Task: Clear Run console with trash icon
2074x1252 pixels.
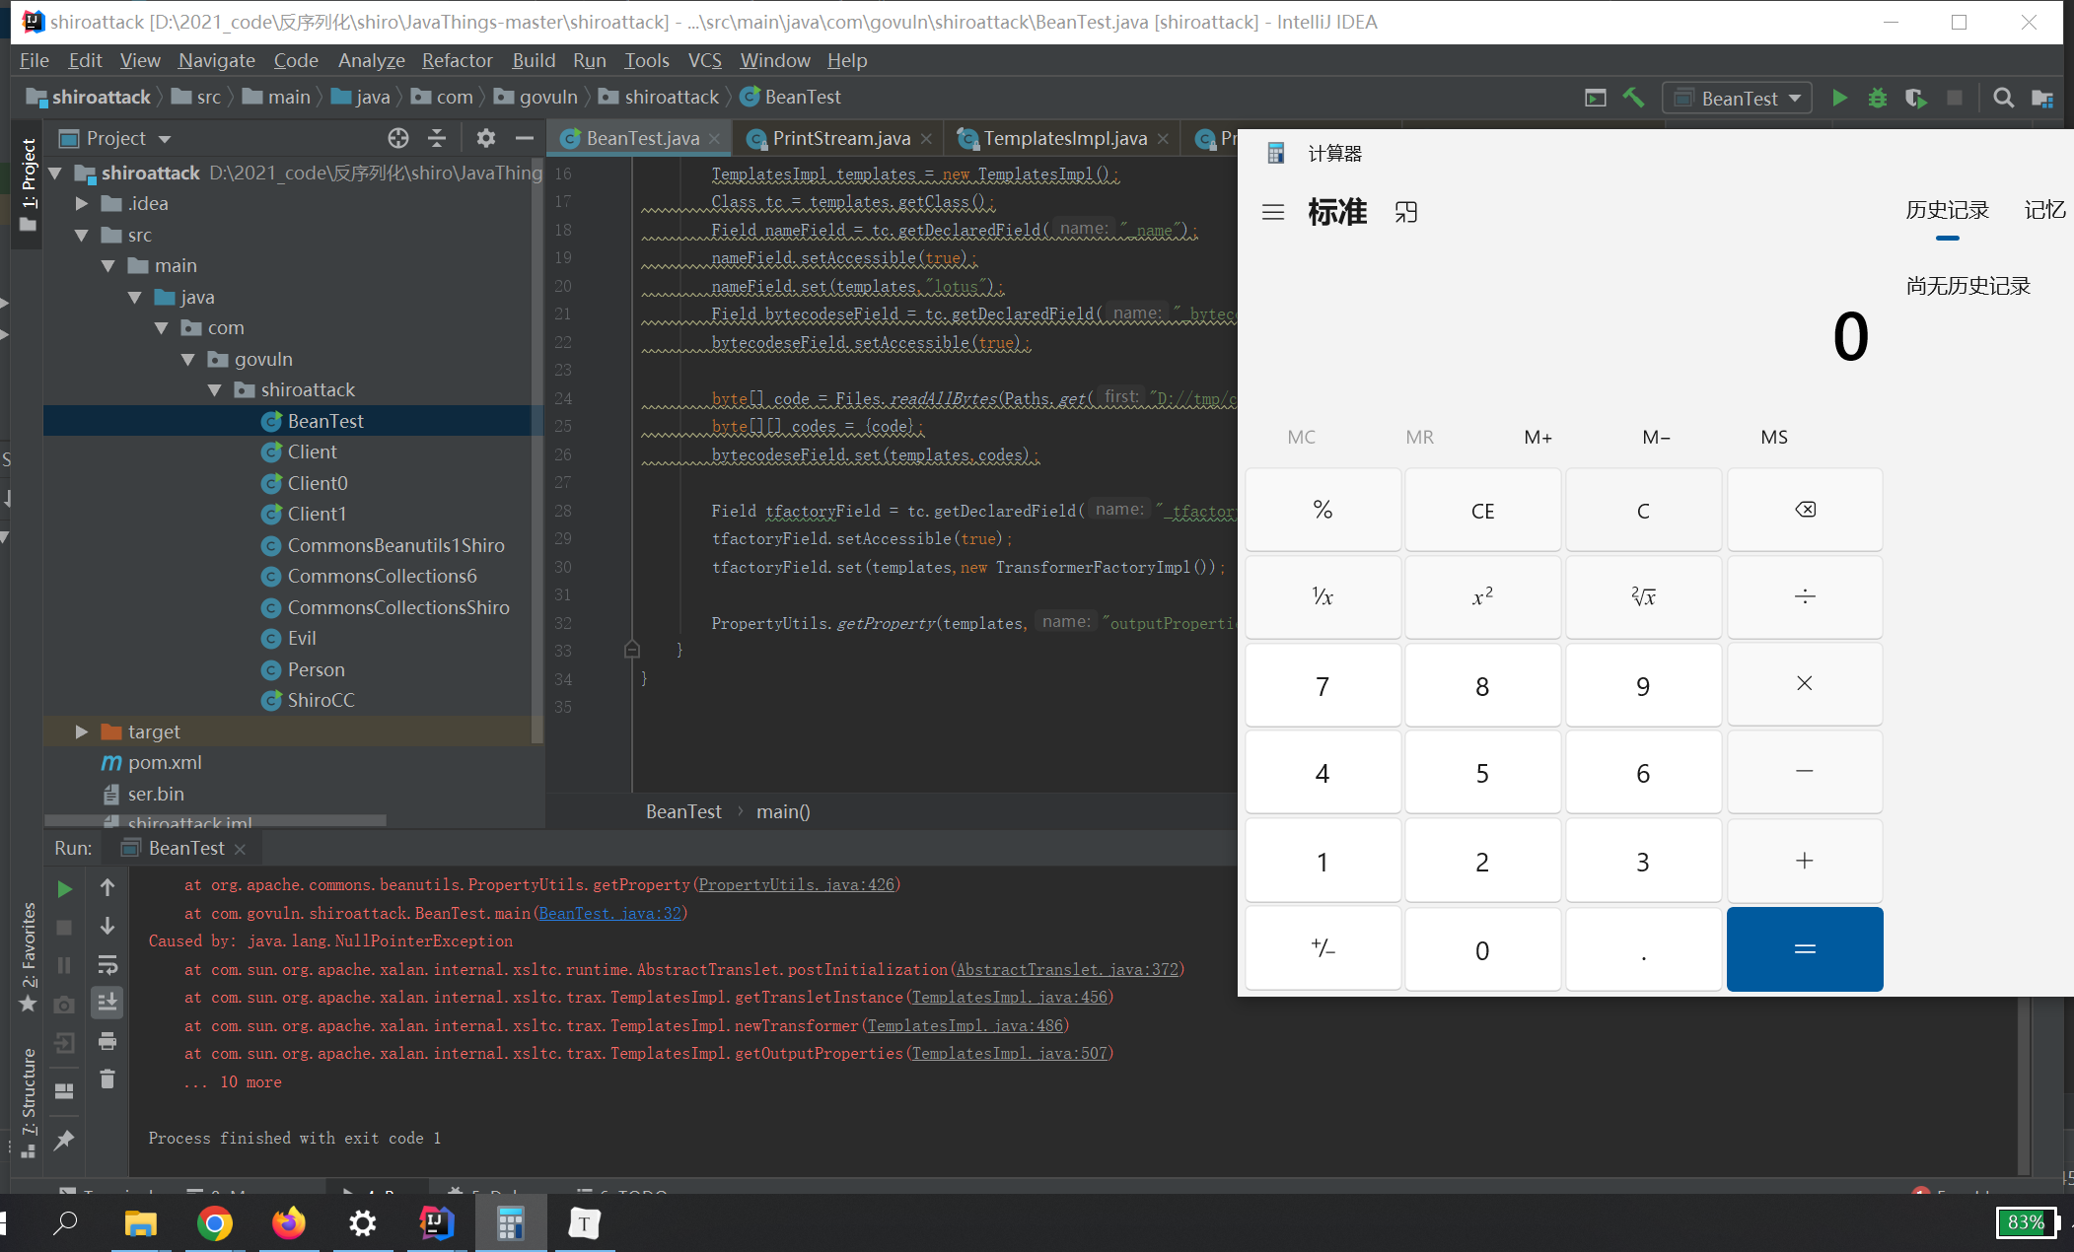Action: 107,1079
